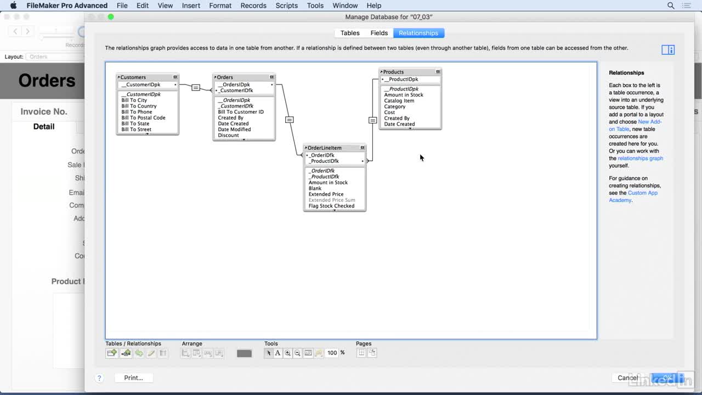Viewport: 702px width, 395px height.
Task: Duplicate the selected table occurrence
Action: tap(139, 353)
